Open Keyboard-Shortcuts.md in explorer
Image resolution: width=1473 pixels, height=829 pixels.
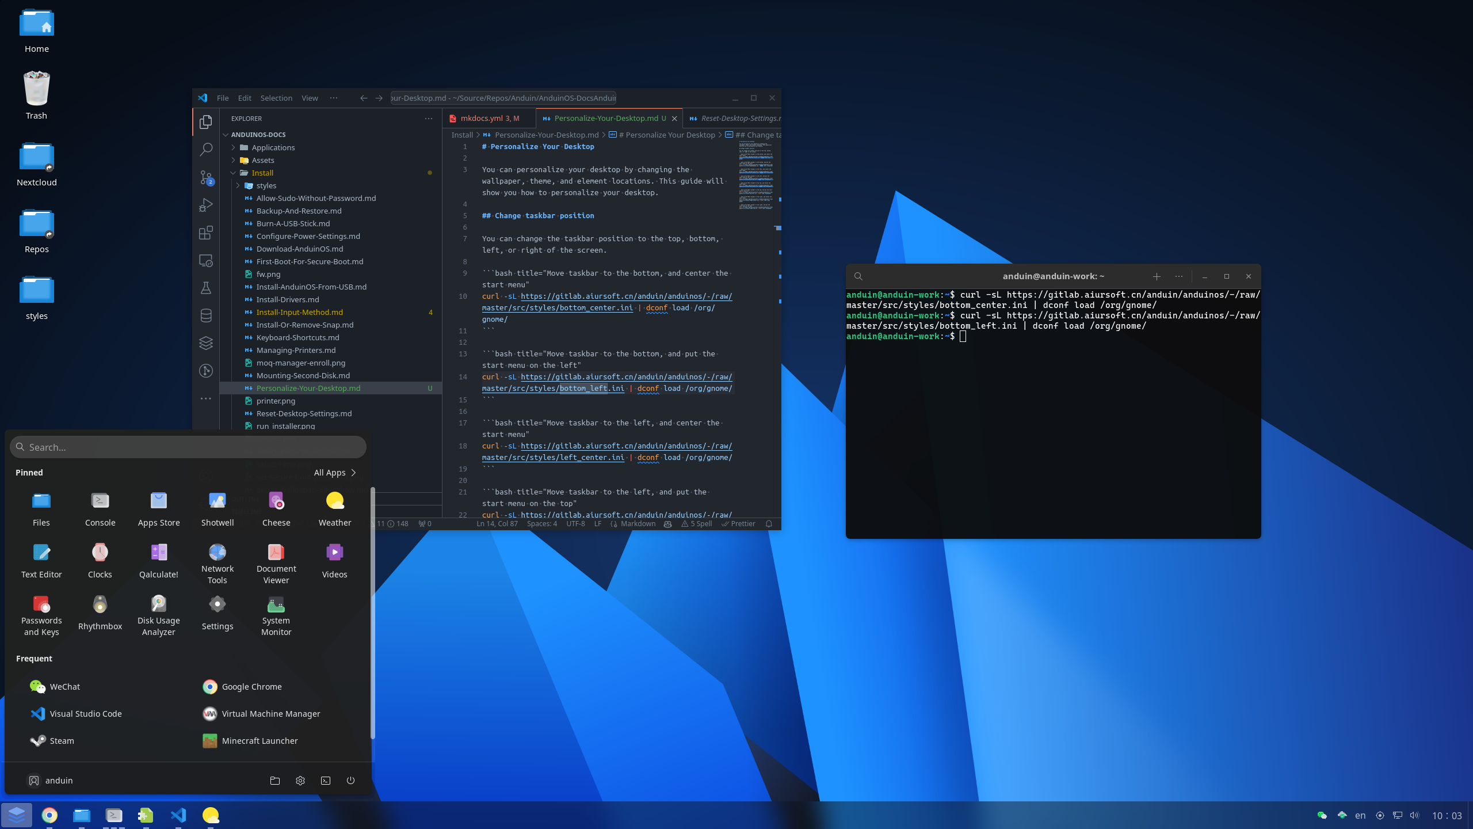click(x=331, y=337)
